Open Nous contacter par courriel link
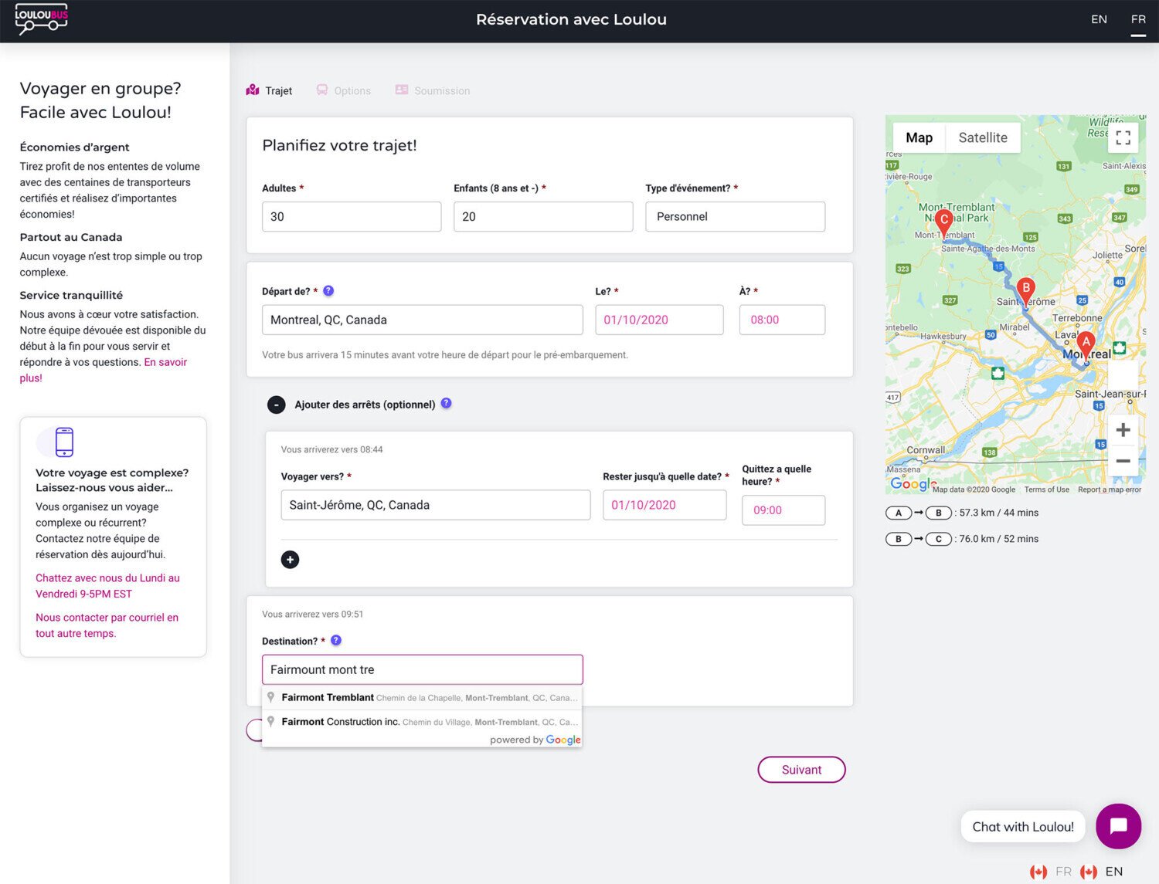 [107, 625]
